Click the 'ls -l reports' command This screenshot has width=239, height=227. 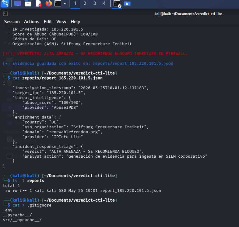coord(28,181)
